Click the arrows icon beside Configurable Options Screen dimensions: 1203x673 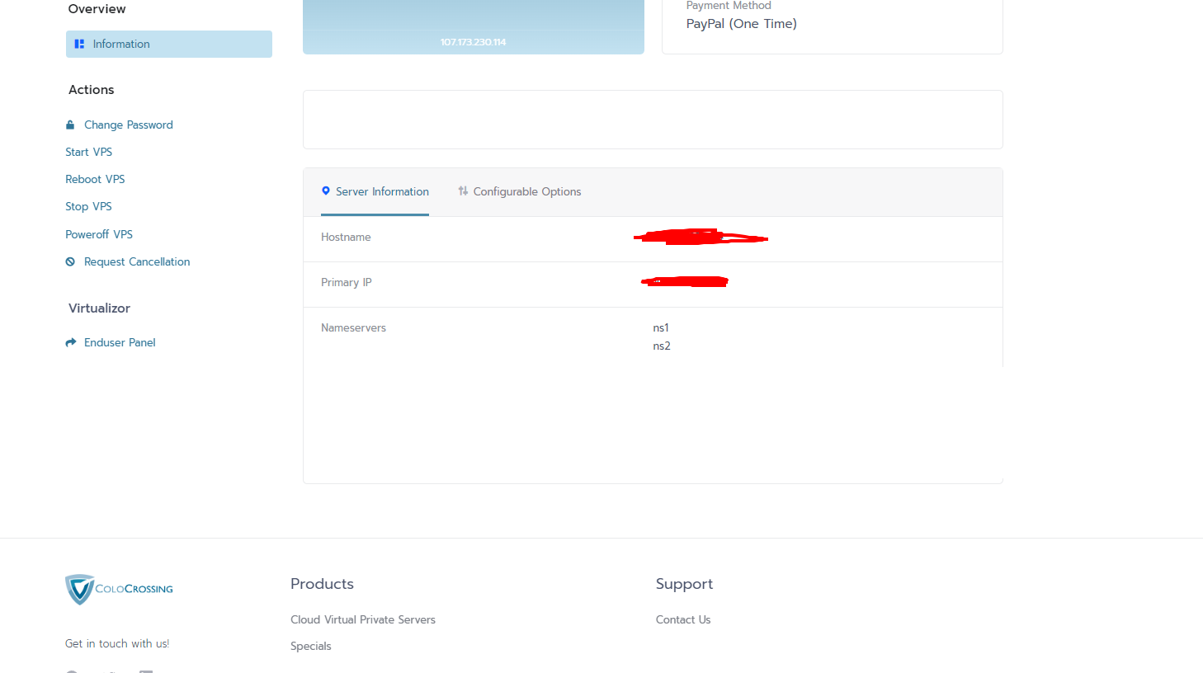coord(463,191)
